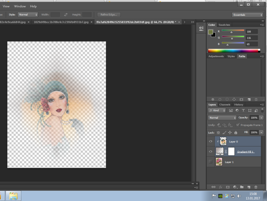Open Paths panel flyout menu
The image size is (267, 201).
262,57
